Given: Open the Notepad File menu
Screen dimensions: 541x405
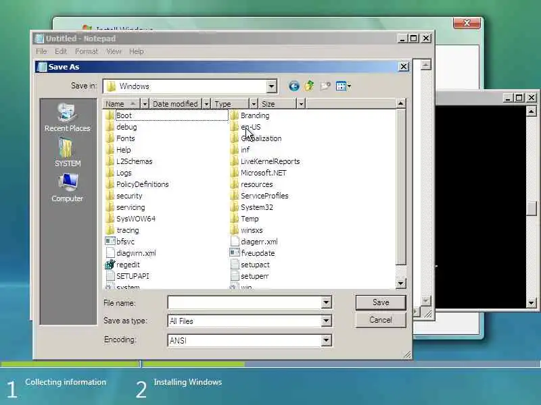Looking at the screenshot, I should click(x=41, y=51).
